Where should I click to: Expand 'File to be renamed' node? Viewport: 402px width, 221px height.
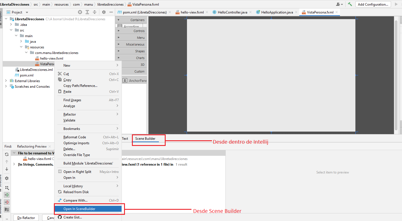point(14,153)
